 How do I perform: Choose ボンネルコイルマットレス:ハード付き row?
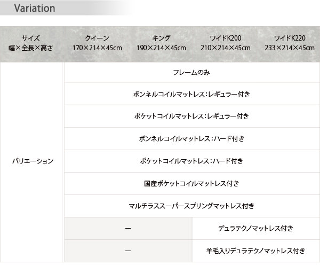click(192, 139)
